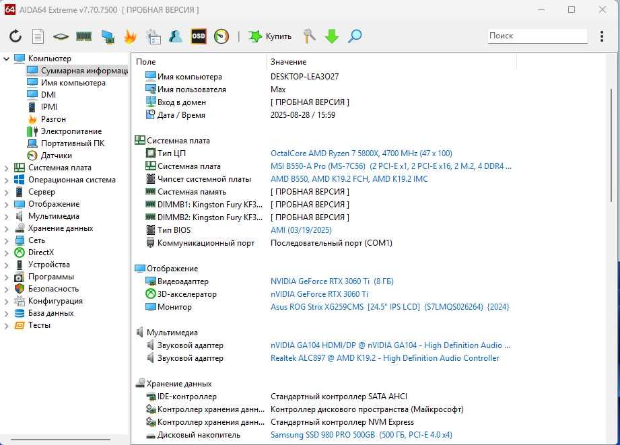This screenshot has height=445, width=620.
Task: Open the user account toolbar icon
Action: pyautogui.click(x=176, y=36)
